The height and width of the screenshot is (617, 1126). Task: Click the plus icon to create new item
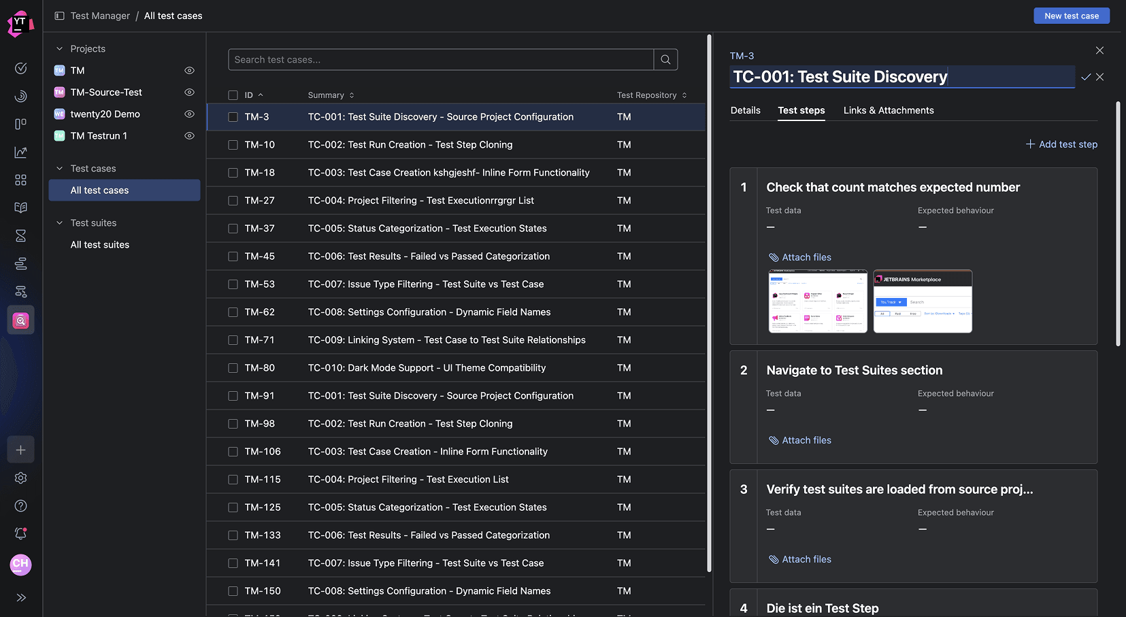pos(20,449)
